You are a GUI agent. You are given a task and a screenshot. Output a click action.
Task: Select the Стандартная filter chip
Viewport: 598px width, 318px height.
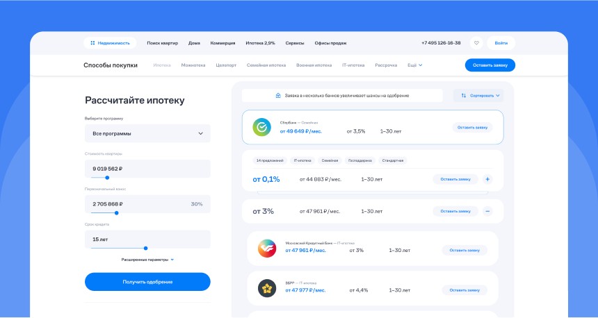pyautogui.click(x=393, y=160)
